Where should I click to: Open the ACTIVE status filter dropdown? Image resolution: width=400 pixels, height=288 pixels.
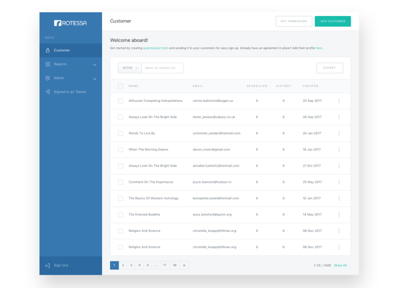[x=130, y=68]
